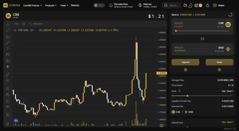
Task: Click the circular refresh countdown timer
Action: point(190,5)
